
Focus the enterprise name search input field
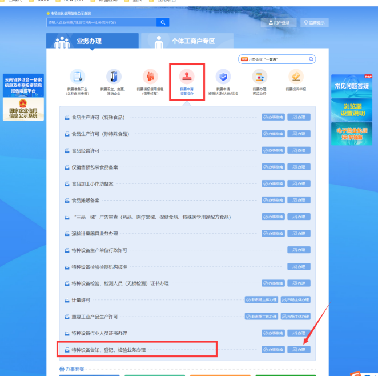point(101,22)
